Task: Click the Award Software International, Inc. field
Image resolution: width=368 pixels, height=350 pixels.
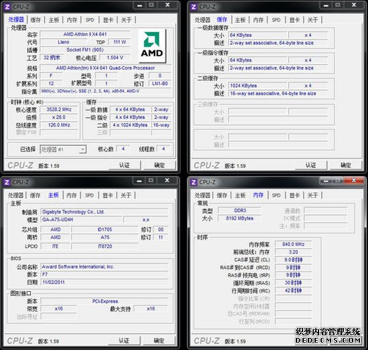Action: [104, 266]
